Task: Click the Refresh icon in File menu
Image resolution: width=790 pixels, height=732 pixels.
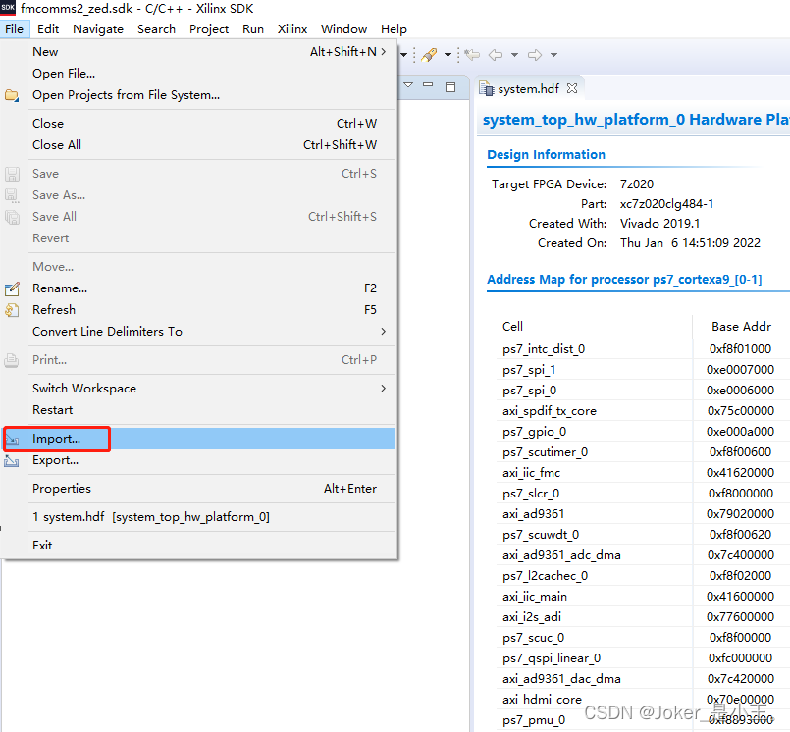Action: [12, 310]
